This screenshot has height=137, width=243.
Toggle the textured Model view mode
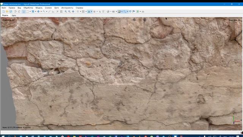pyautogui.click(x=89, y=11)
